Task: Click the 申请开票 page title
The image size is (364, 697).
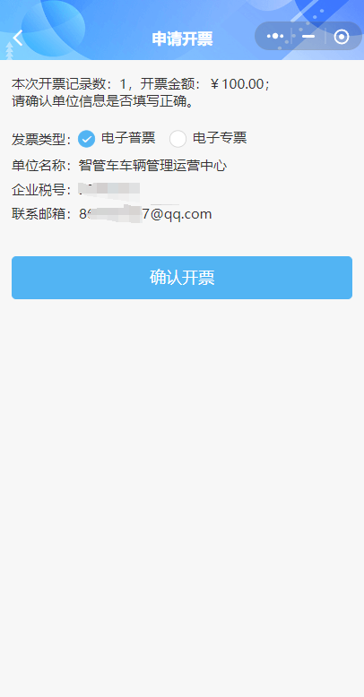Action: point(182,39)
